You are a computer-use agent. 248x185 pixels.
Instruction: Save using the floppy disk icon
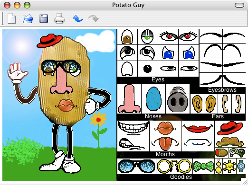click(44, 18)
